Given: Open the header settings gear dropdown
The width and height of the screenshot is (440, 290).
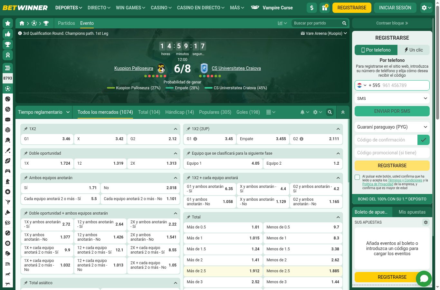Looking at the screenshot, I should pyautogui.click(x=427, y=8).
